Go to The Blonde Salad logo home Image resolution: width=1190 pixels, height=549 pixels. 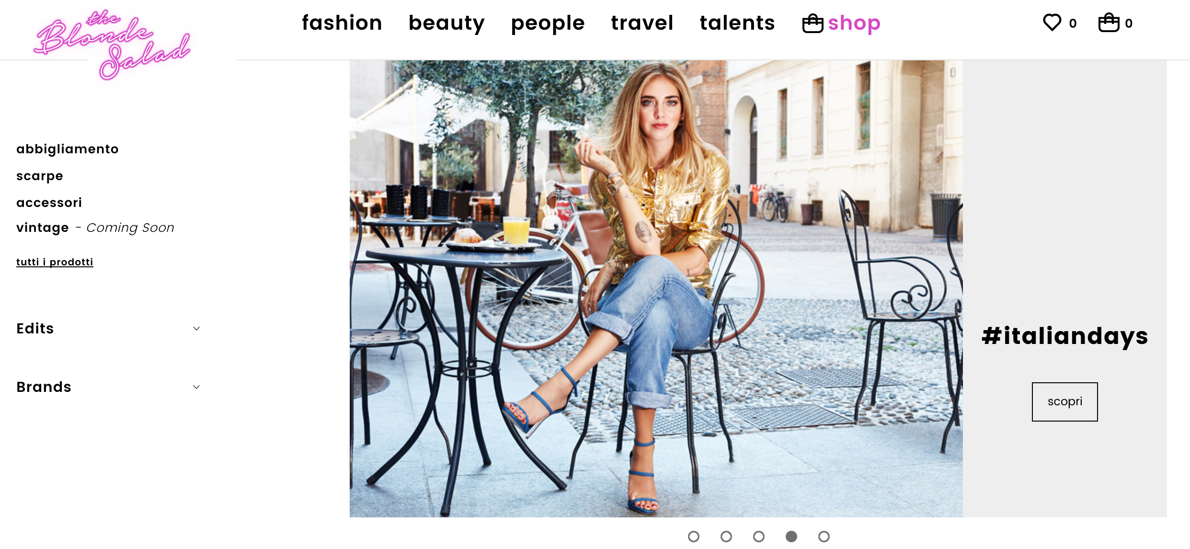(113, 45)
